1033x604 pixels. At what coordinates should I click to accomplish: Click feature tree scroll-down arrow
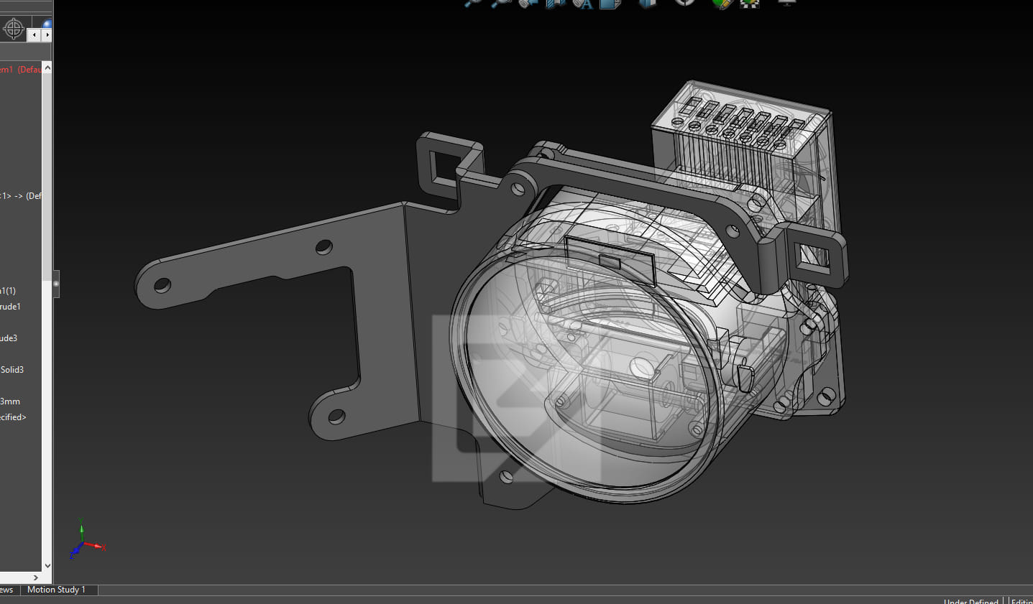point(47,565)
